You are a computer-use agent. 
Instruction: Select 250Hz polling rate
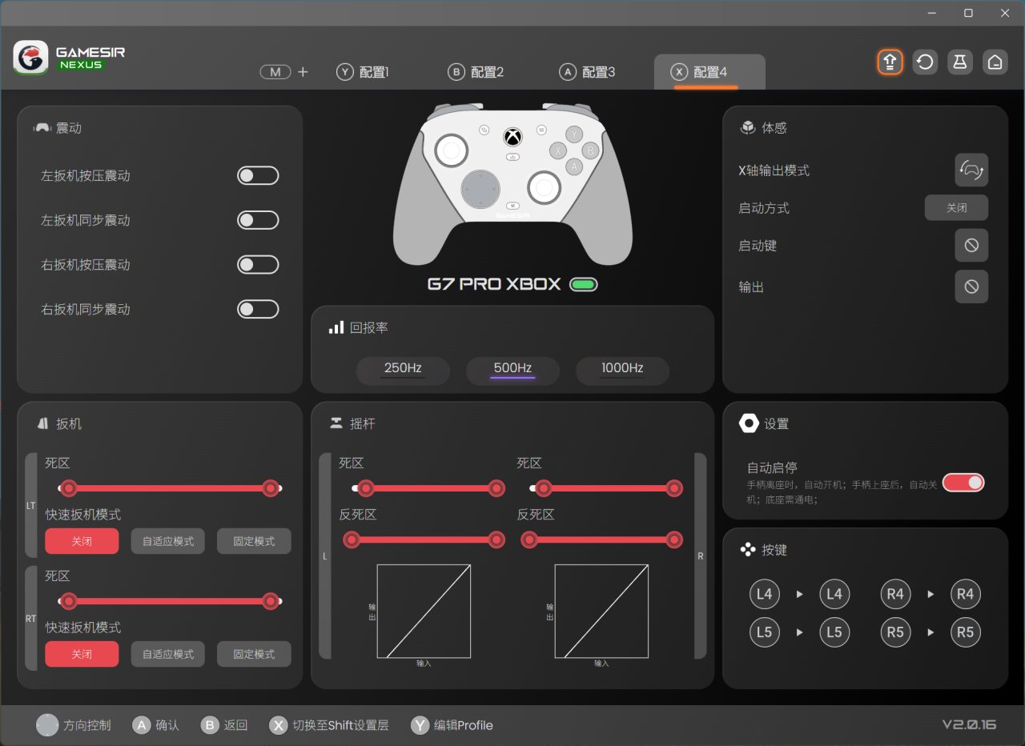403,370
